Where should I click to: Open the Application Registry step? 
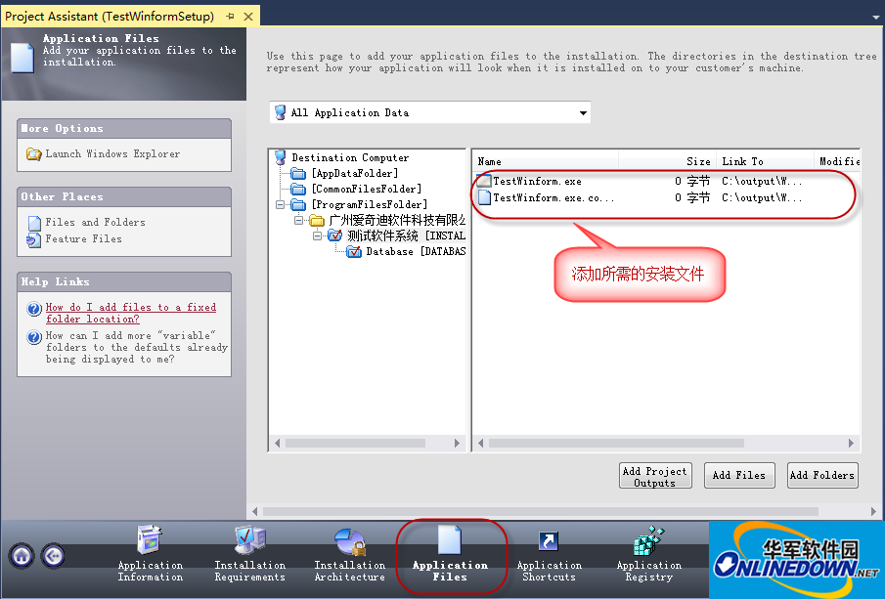point(649,554)
